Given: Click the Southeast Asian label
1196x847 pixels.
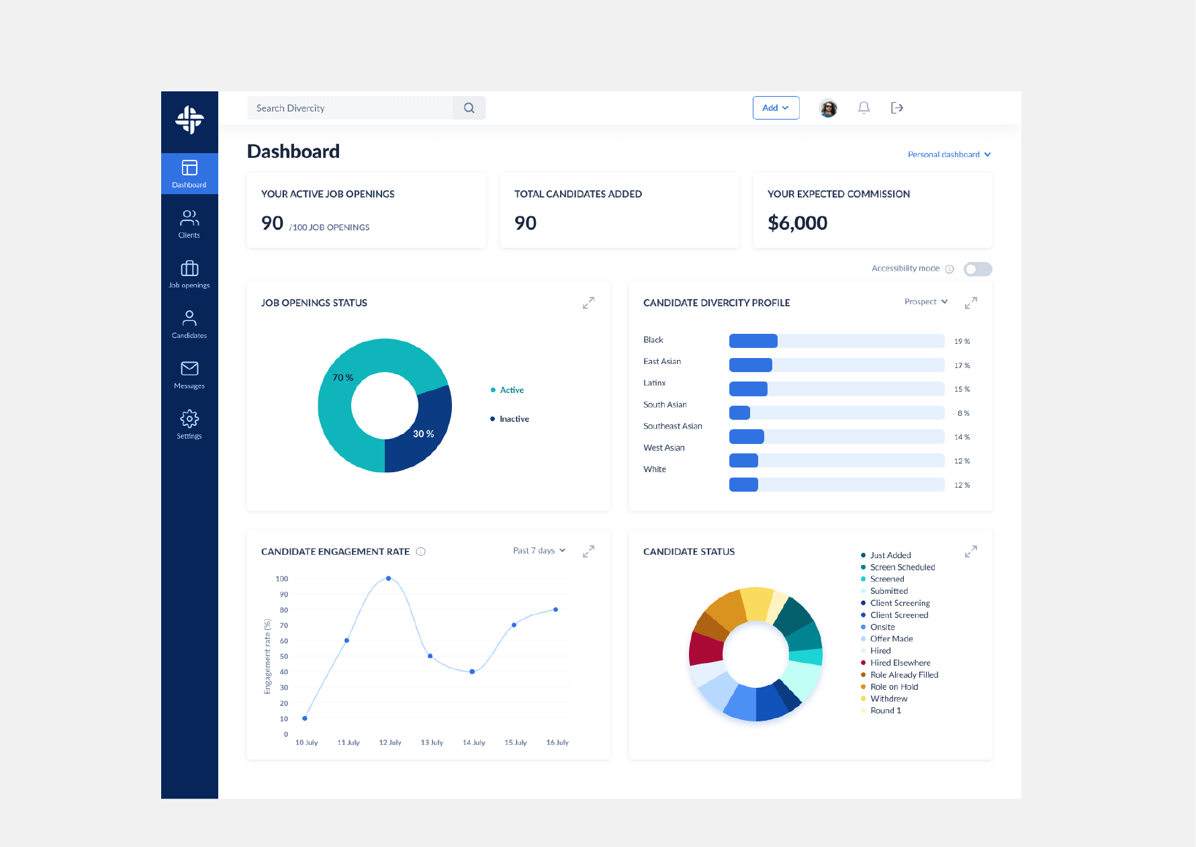Looking at the screenshot, I should 673,427.
